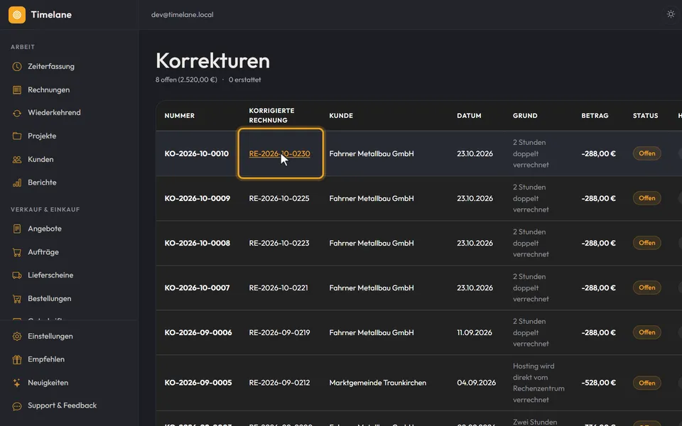682x426 pixels.
Task: Click customer Marktgemeinde Traunkirchen
Action: coord(377,383)
